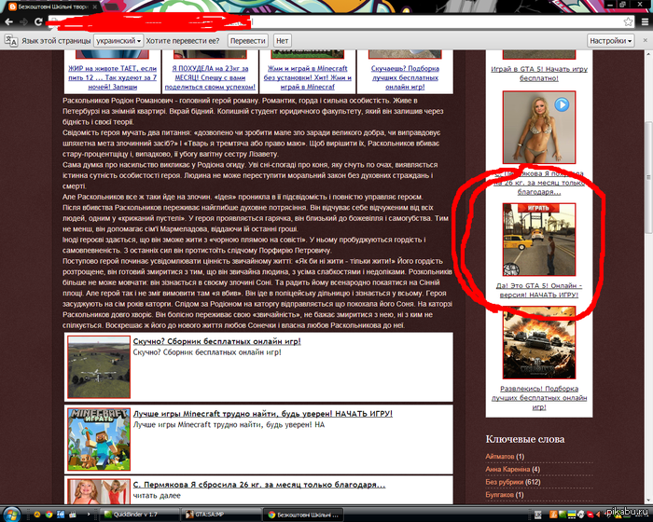The height and width of the screenshot is (522, 653).
Task: Switch to GTA:SA:MP taskbar window
Action: [x=221, y=515]
